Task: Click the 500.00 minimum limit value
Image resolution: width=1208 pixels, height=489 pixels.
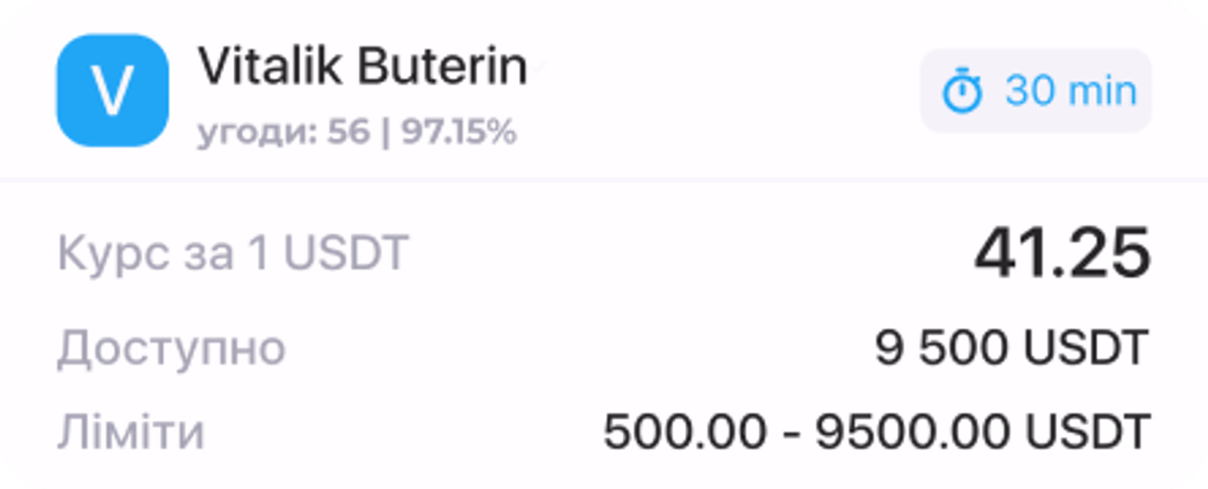Action: pyautogui.click(x=685, y=432)
